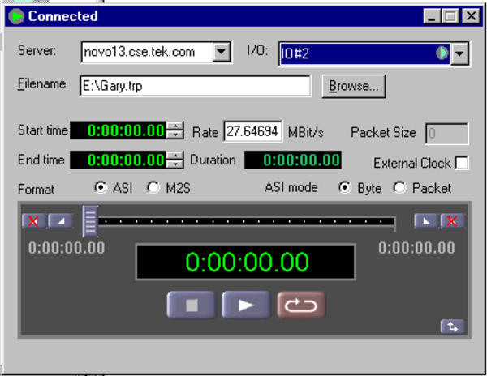Click the MBit/s unit label
487x376 pixels.
tap(306, 132)
